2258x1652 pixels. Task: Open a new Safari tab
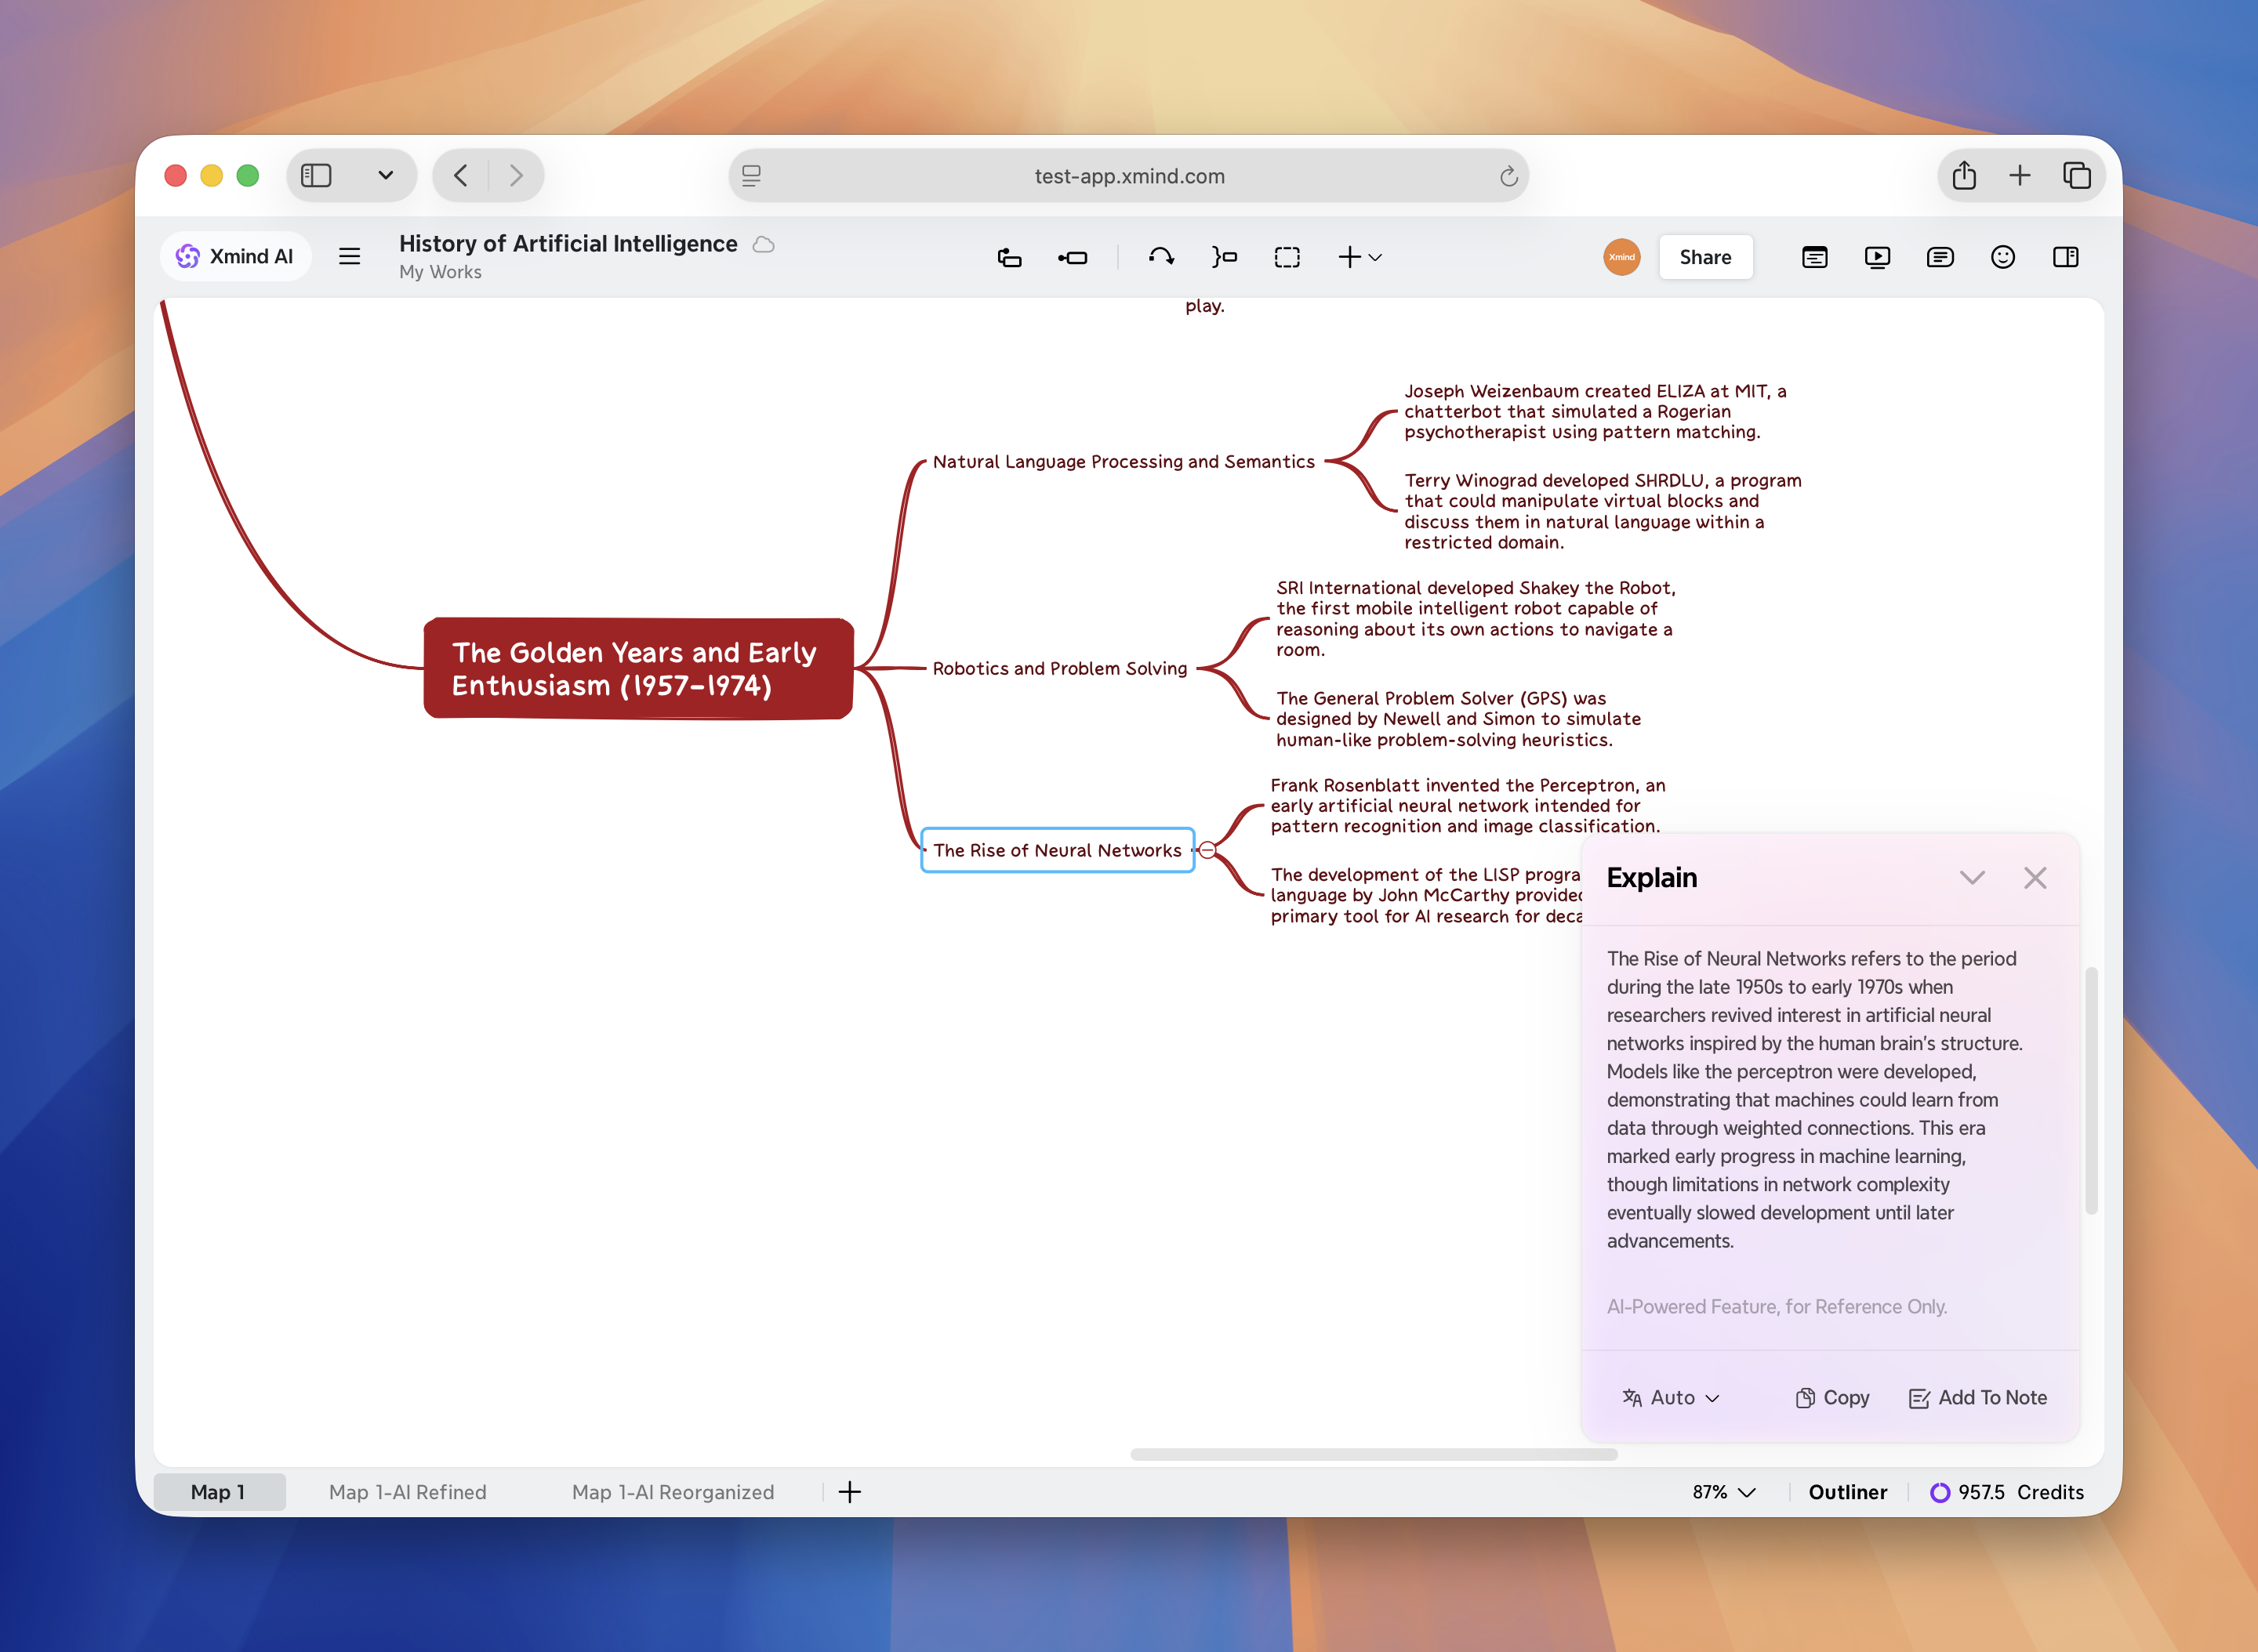(x=2020, y=176)
